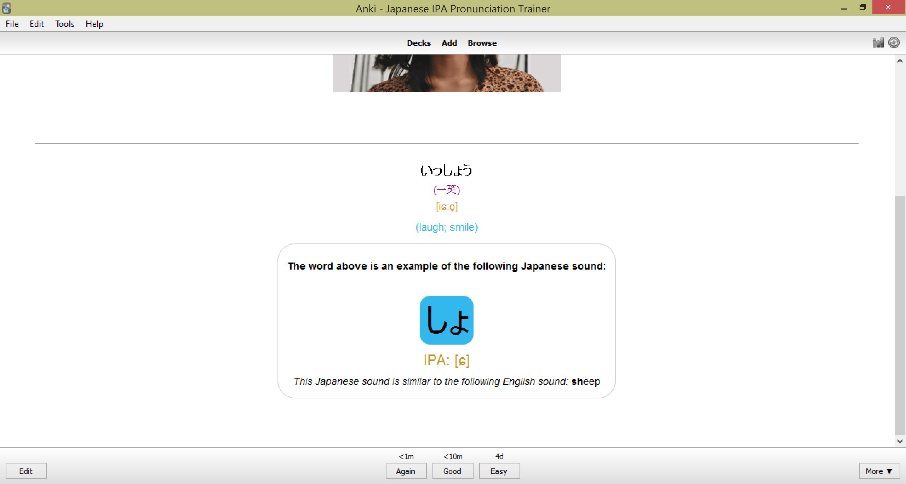The width and height of the screenshot is (906, 484).
Task: Click the 4d interval label
Action: click(499, 457)
